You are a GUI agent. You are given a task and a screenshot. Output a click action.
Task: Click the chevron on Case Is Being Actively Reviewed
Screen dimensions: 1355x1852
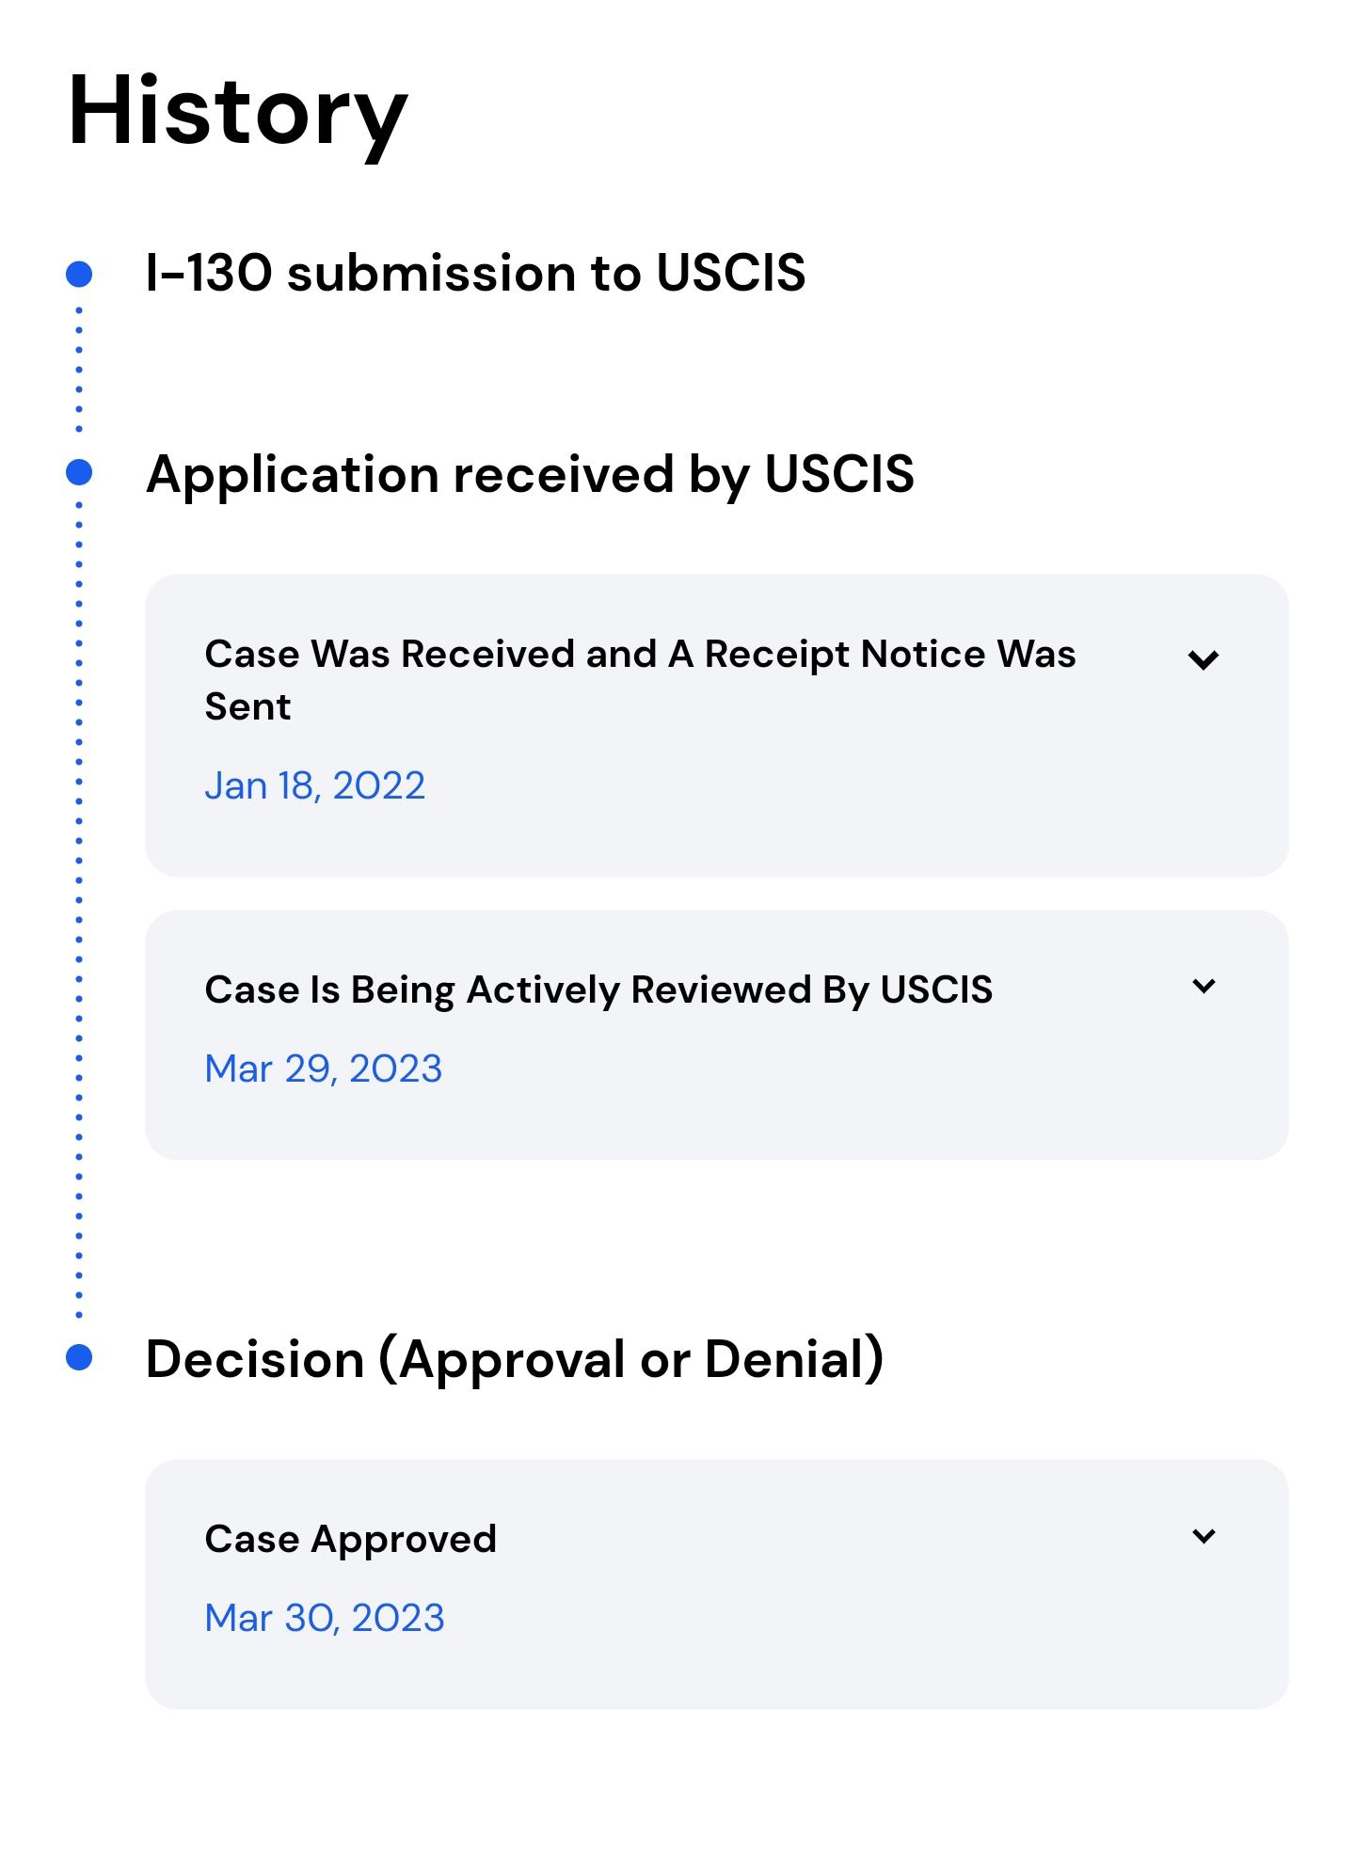coord(1204,986)
